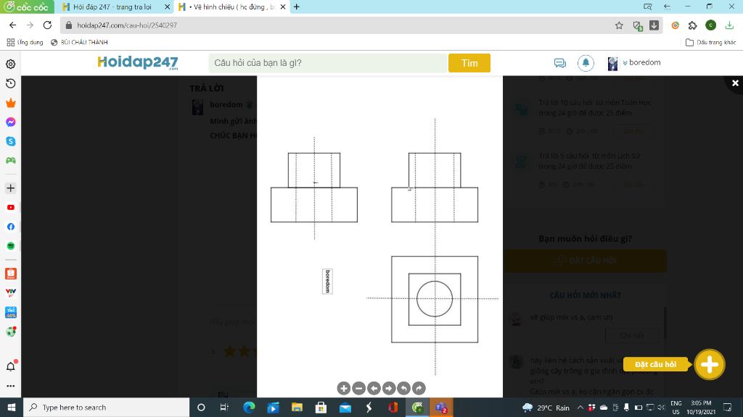
Task: Open the Windows action center
Action: tap(727, 407)
